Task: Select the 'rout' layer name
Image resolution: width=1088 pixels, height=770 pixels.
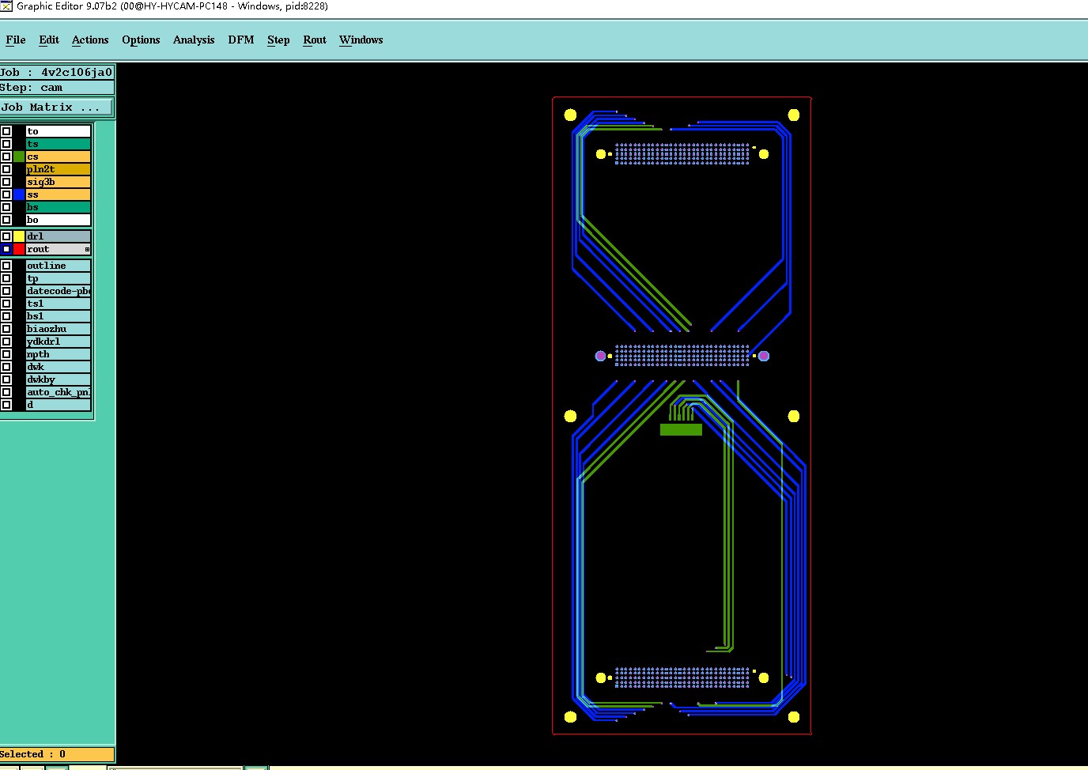Action: pos(59,249)
